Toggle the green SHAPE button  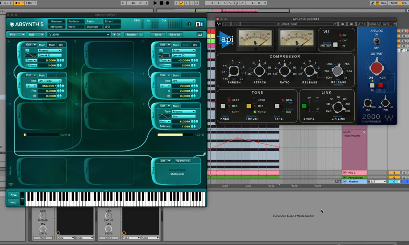304,106
